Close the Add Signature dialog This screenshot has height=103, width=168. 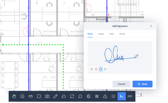[151, 26]
